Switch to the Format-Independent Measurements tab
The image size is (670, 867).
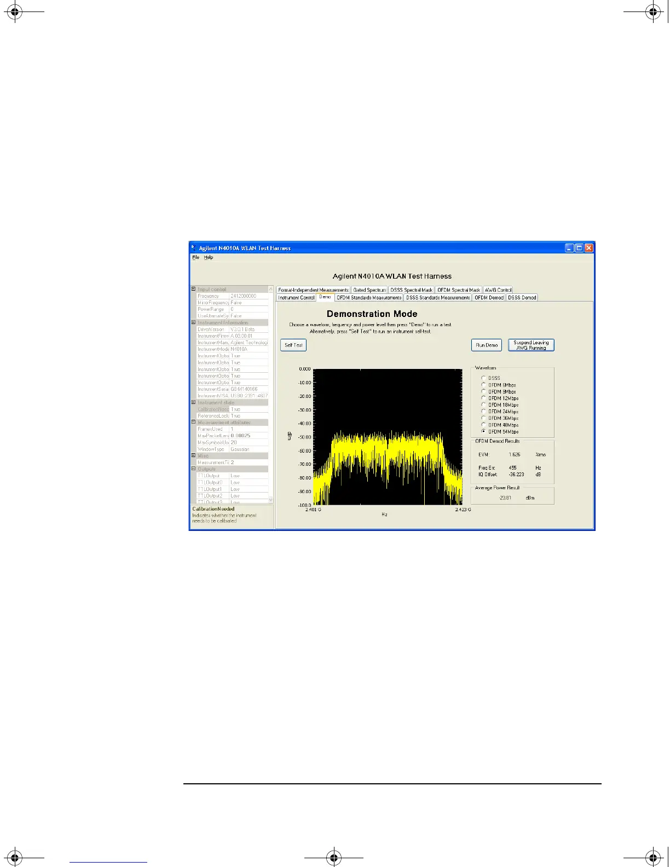[313, 290]
